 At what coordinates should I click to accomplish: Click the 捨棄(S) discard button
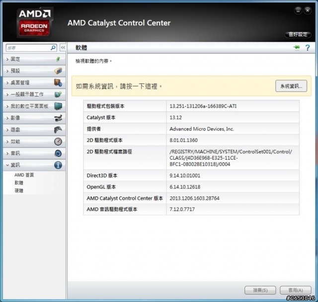(x=260, y=290)
